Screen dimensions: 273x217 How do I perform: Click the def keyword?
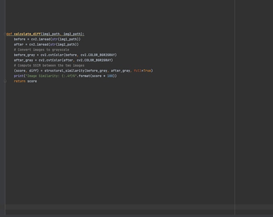[9, 34]
